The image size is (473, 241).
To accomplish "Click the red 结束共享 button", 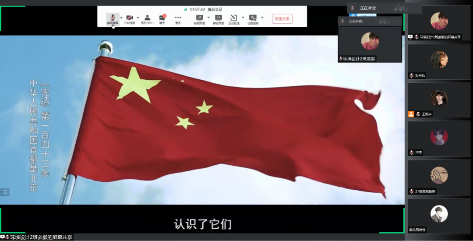I will (x=282, y=19).
